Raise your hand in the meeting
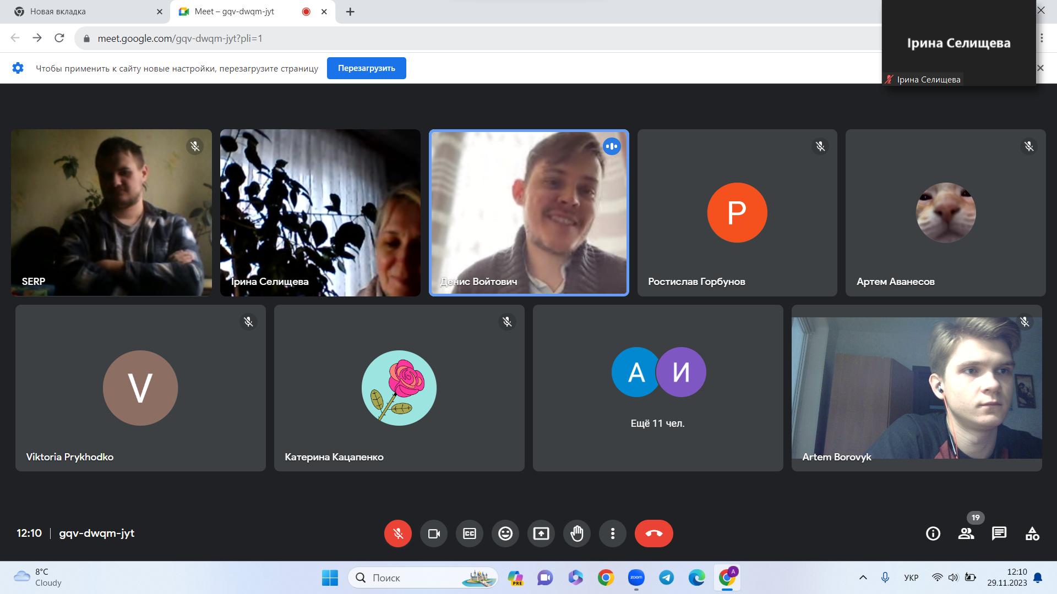Screen dimensions: 1057x594 click(577, 533)
